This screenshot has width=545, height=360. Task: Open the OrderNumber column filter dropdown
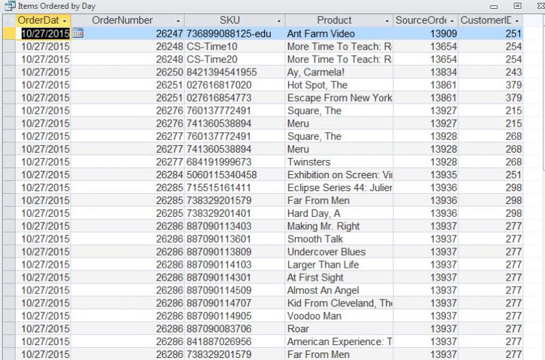(x=178, y=21)
